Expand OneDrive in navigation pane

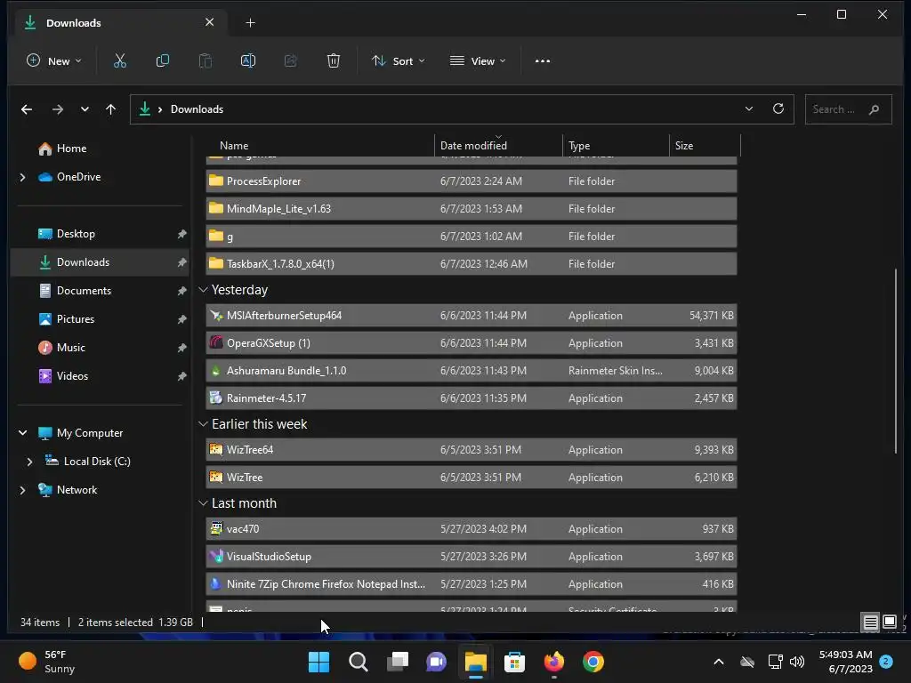tap(22, 177)
